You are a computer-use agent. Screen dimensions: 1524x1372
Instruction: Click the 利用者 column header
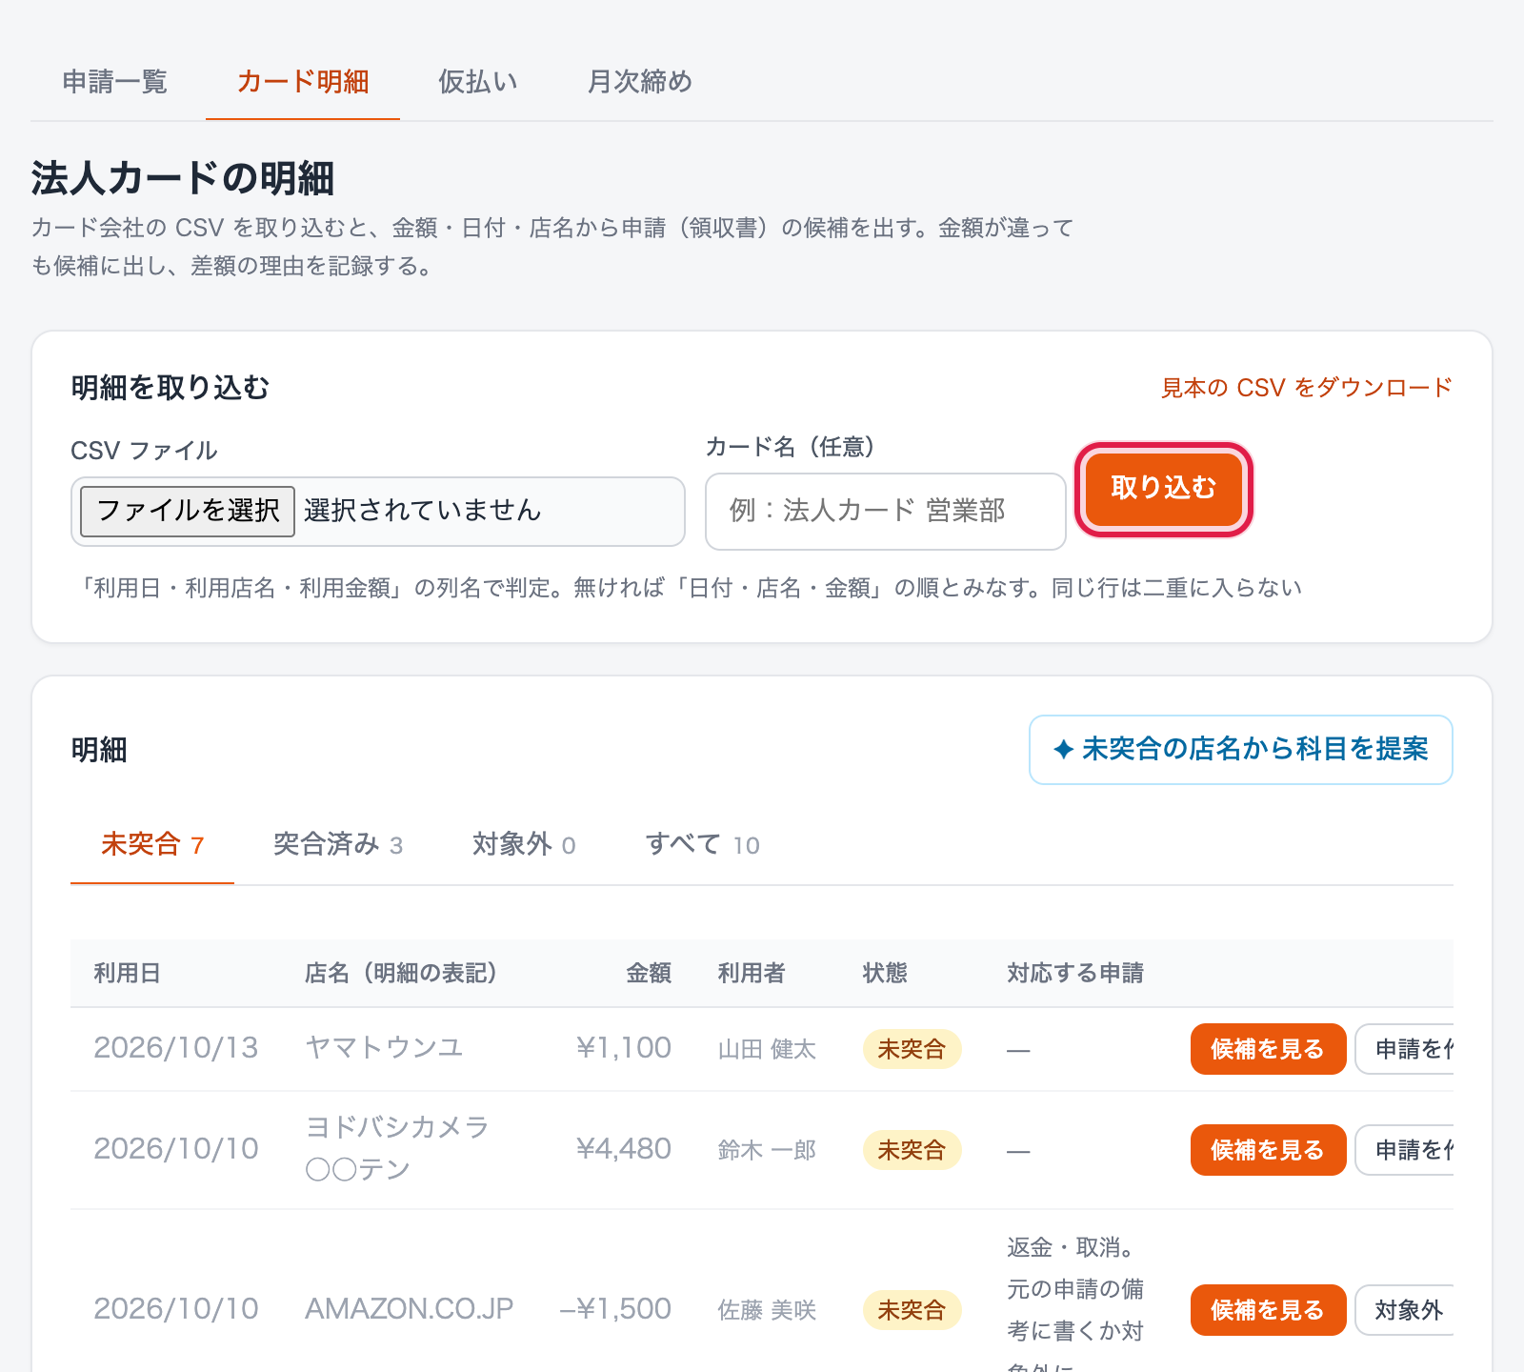coord(752,973)
